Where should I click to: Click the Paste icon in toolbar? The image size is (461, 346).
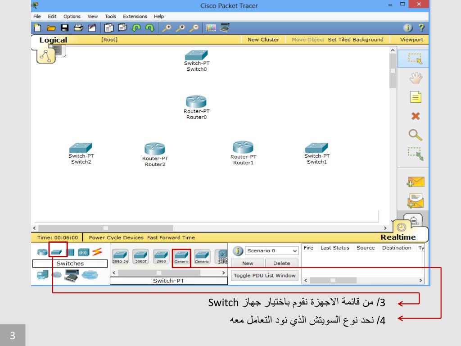(122, 28)
